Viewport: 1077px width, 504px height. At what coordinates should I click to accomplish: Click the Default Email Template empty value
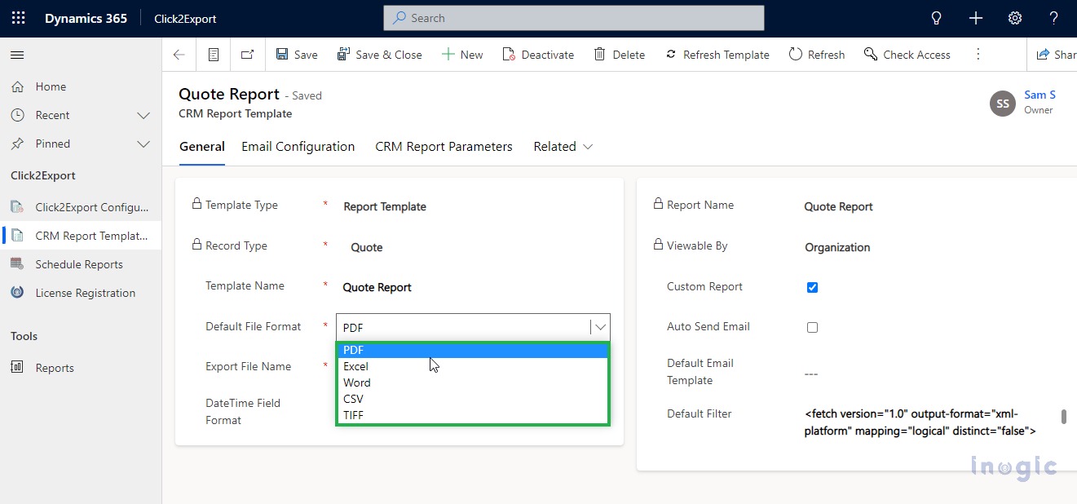click(811, 374)
